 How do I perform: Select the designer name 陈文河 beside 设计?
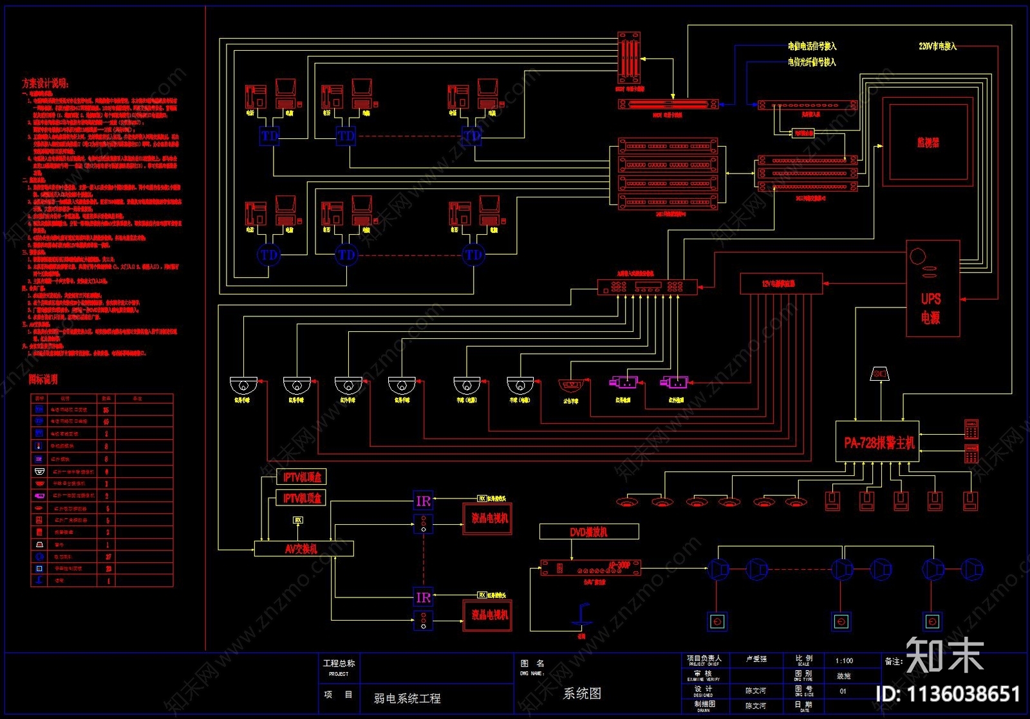tap(756, 691)
